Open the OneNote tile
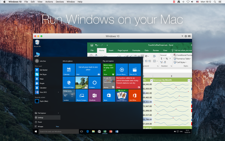225x141 pixels. 94,96
